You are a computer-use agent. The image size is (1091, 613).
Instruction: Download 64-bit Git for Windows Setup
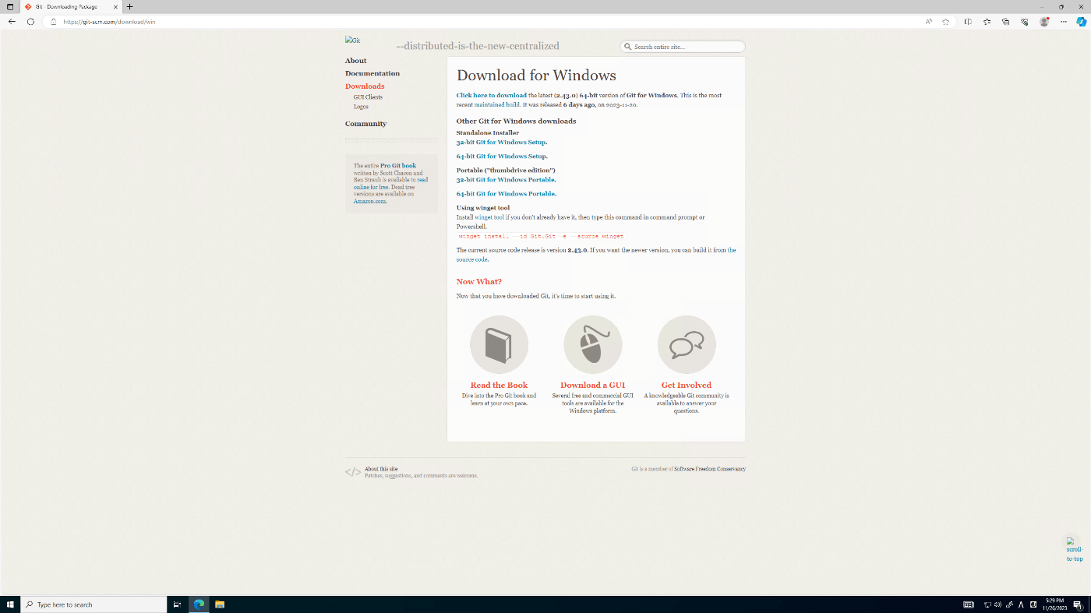[502, 157]
